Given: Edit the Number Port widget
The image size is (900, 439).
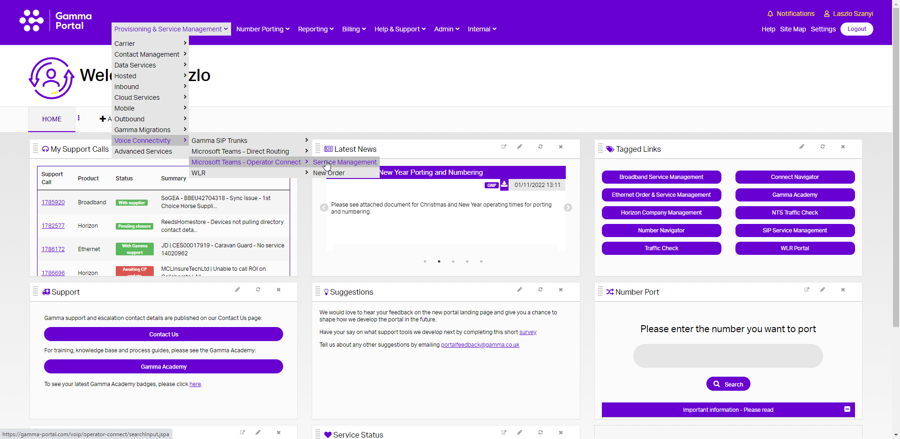Looking at the screenshot, I should pyautogui.click(x=822, y=290).
